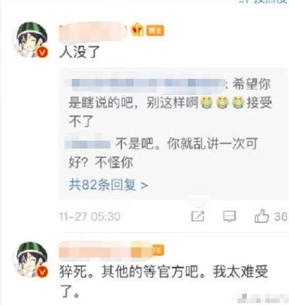This screenshot has height=305, width=289.
Task: Expand 共82条回复 replies link
Action: (x=108, y=185)
